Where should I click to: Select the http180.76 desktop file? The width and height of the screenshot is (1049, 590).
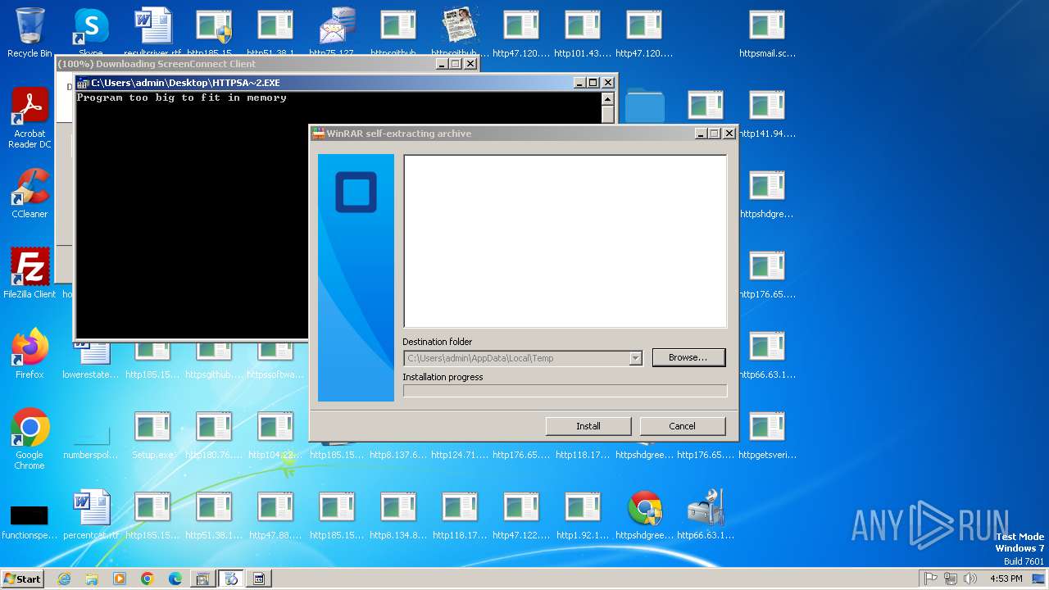point(214,434)
